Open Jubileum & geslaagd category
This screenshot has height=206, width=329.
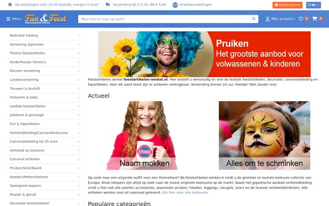coord(44,115)
